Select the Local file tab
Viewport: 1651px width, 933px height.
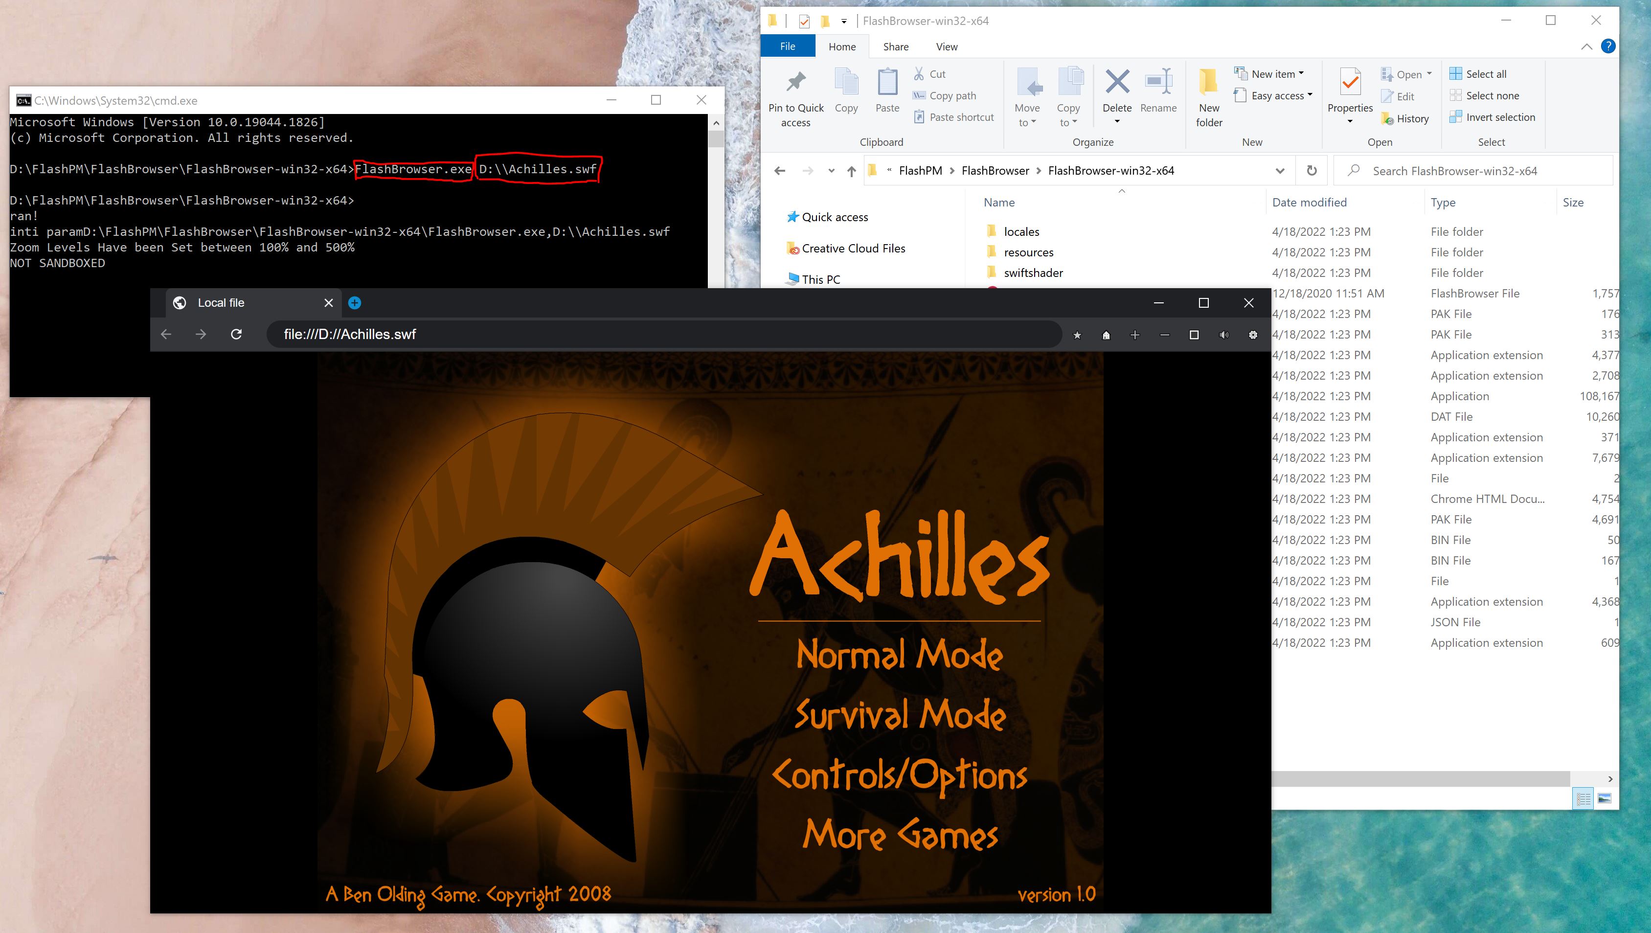point(253,302)
